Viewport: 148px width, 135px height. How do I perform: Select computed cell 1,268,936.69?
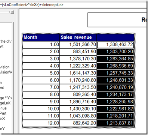pyautogui.click(x=115, y=66)
